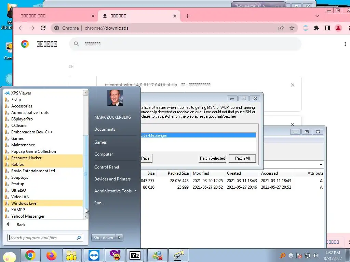Open a new Chrome tab

coord(188,16)
